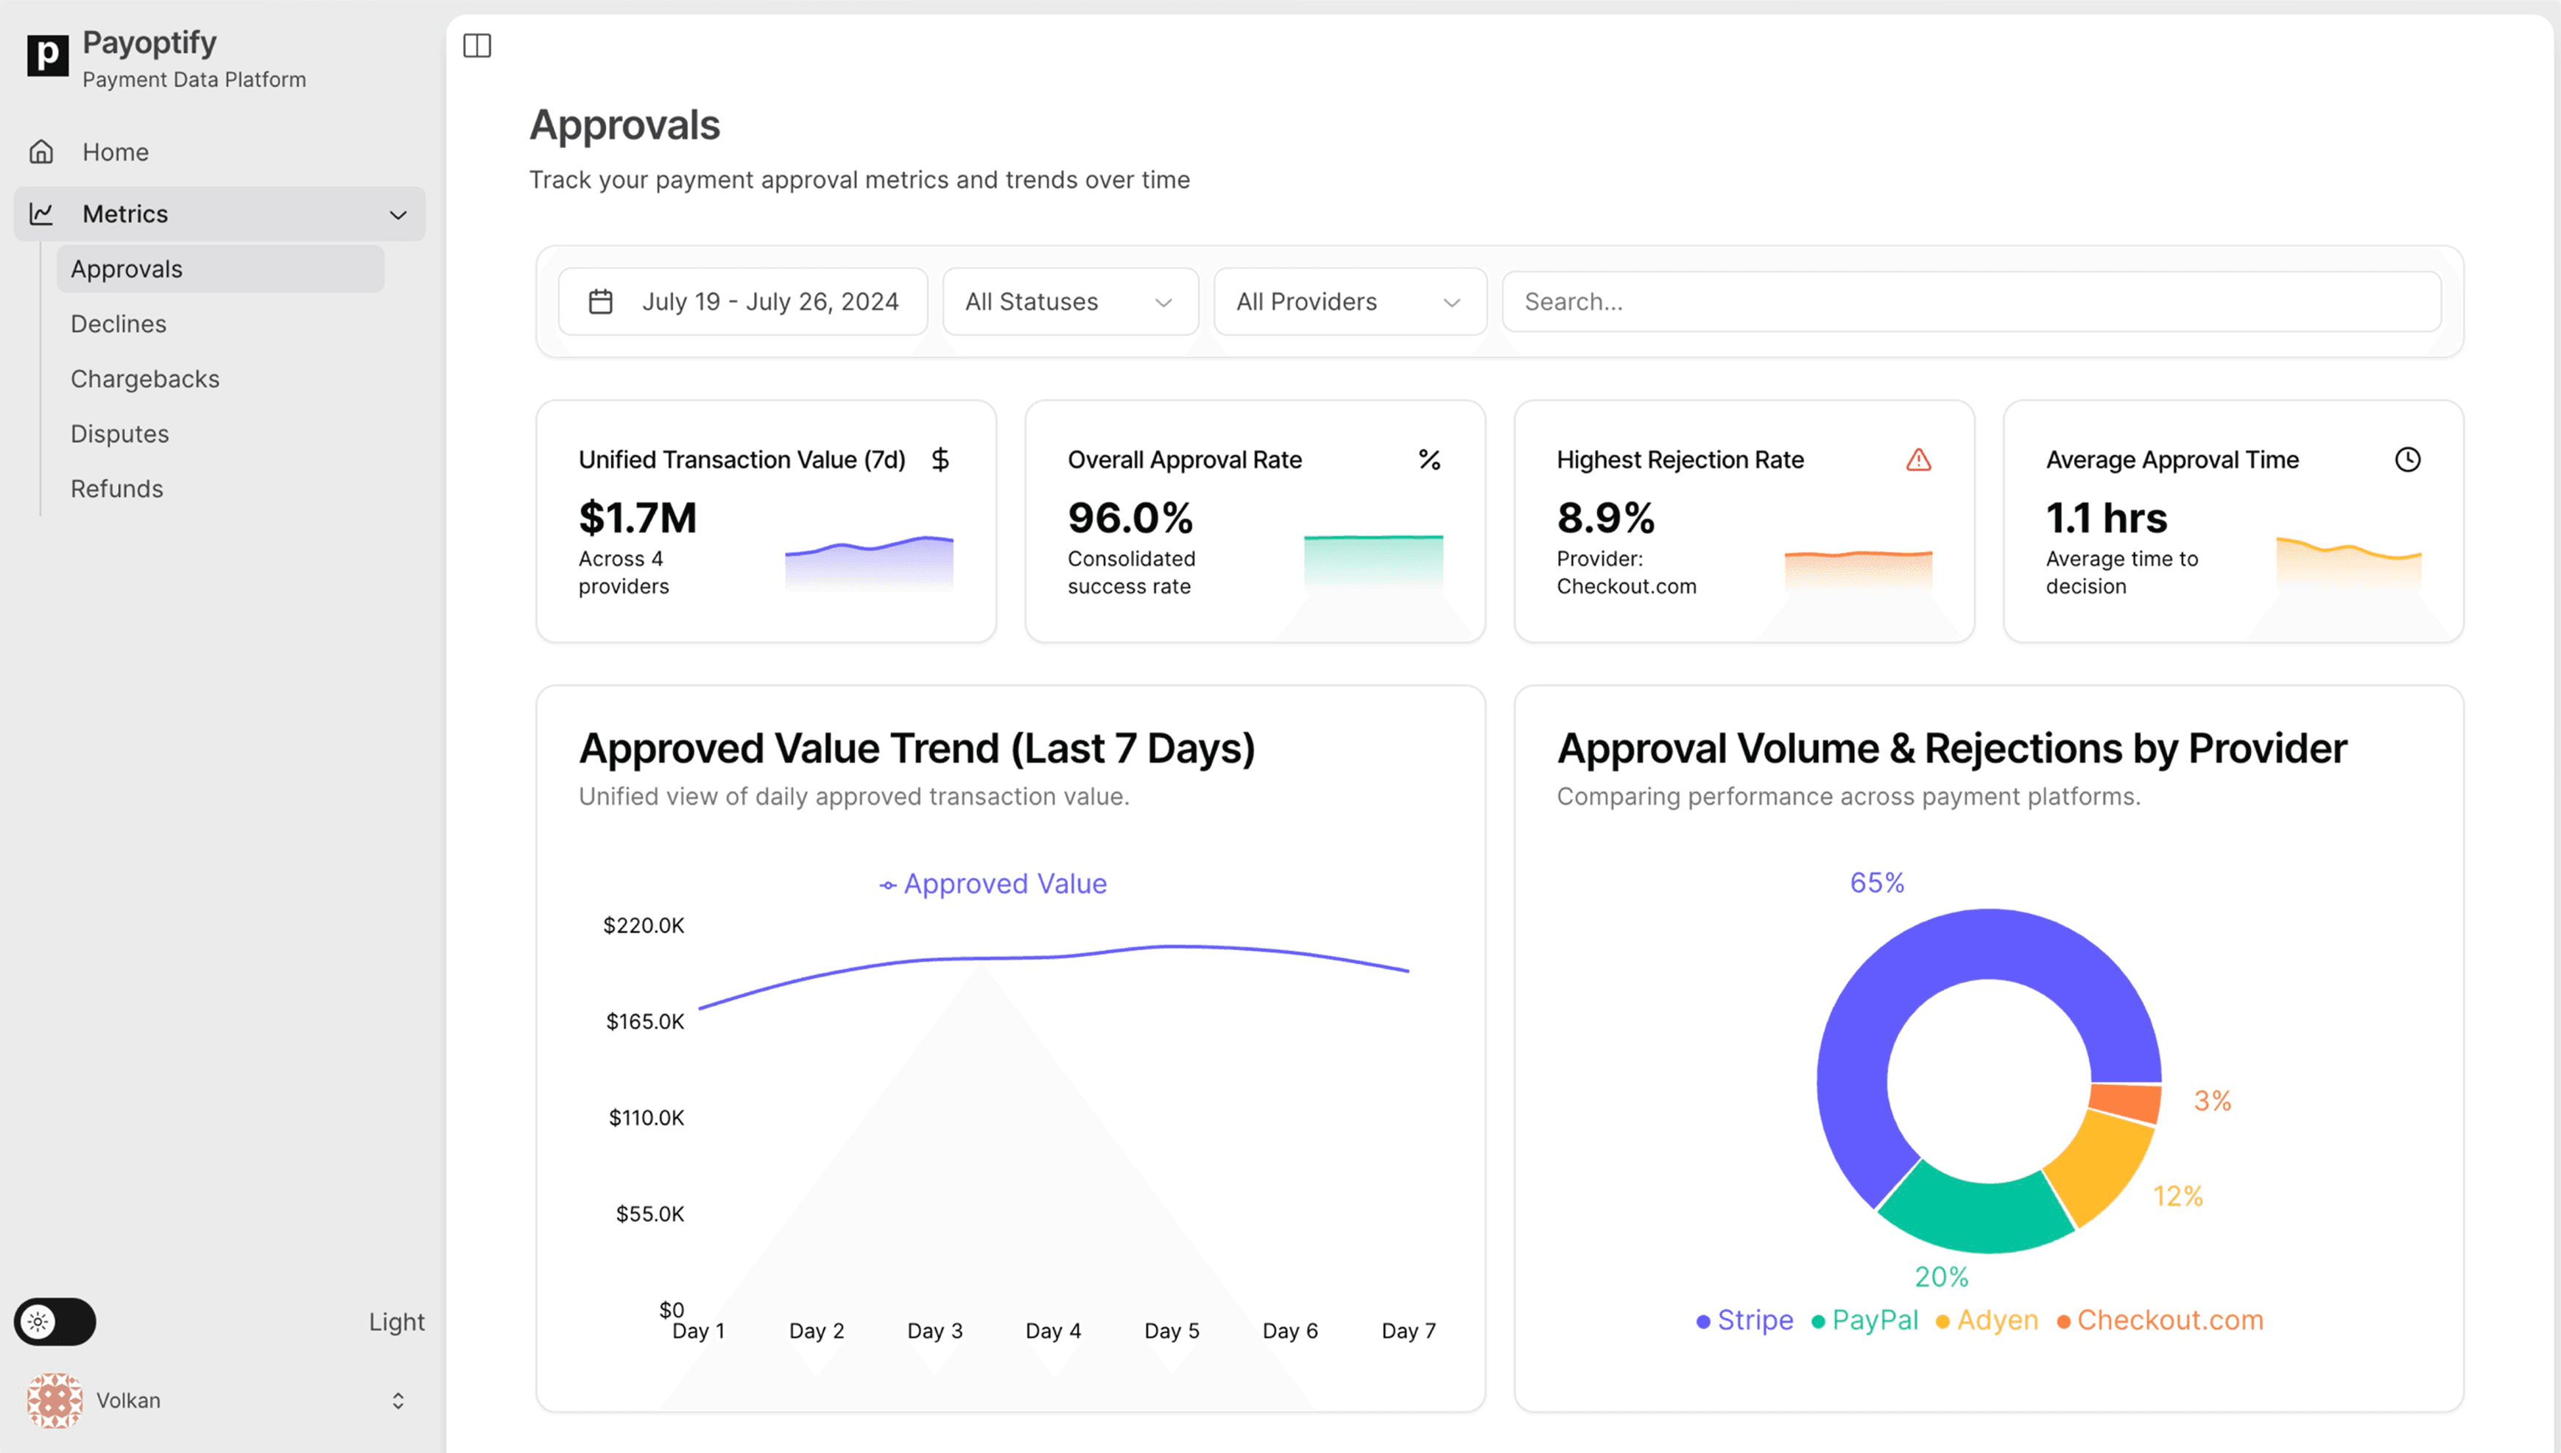The width and height of the screenshot is (2561, 1453).
Task: Click the percent icon on Overall Approval Rate card
Action: [x=1429, y=459]
